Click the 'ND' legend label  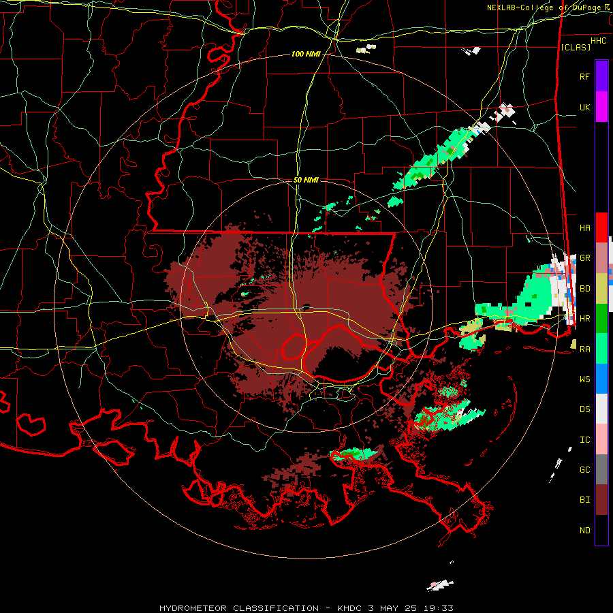pos(584,531)
